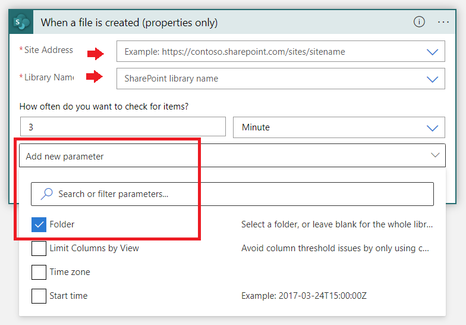466x325 pixels.
Task: Enable Limit Columns by View checkbox
Action: [39, 248]
